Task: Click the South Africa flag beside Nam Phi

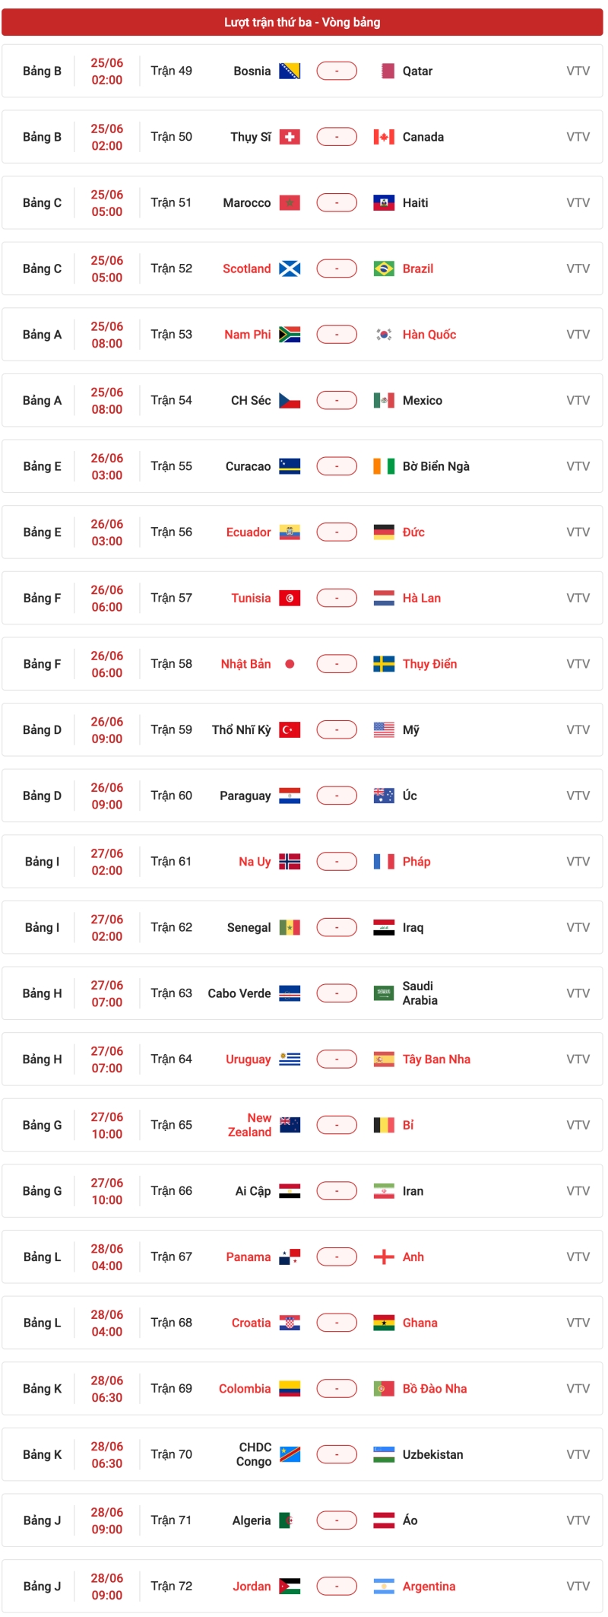Action: [290, 335]
